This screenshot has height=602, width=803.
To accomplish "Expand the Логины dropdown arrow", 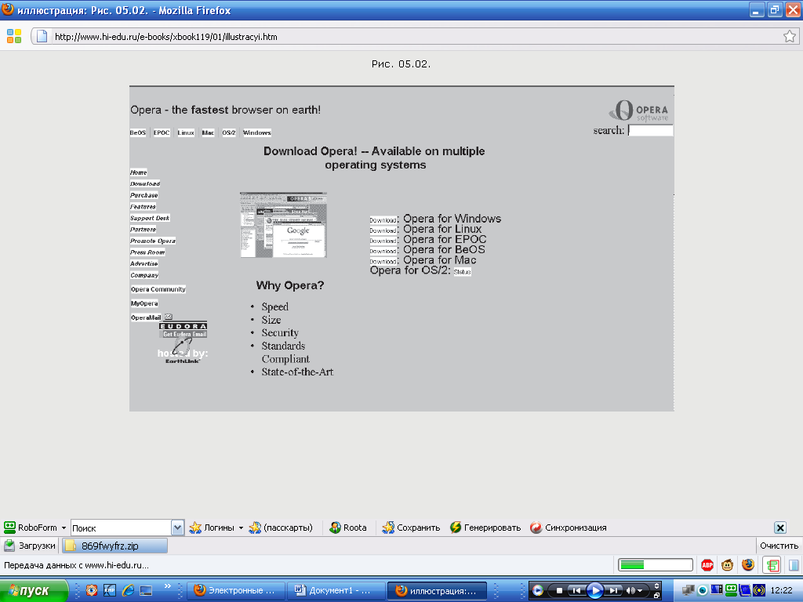I will [x=241, y=528].
